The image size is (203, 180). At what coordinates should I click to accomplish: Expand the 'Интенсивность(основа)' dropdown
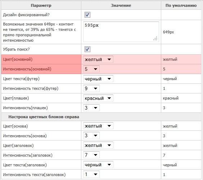(91, 135)
